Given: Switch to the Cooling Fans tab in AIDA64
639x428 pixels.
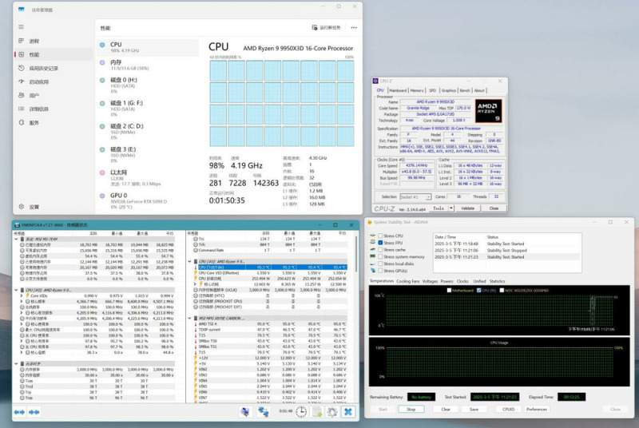Looking at the screenshot, I should (x=408, y=281).
